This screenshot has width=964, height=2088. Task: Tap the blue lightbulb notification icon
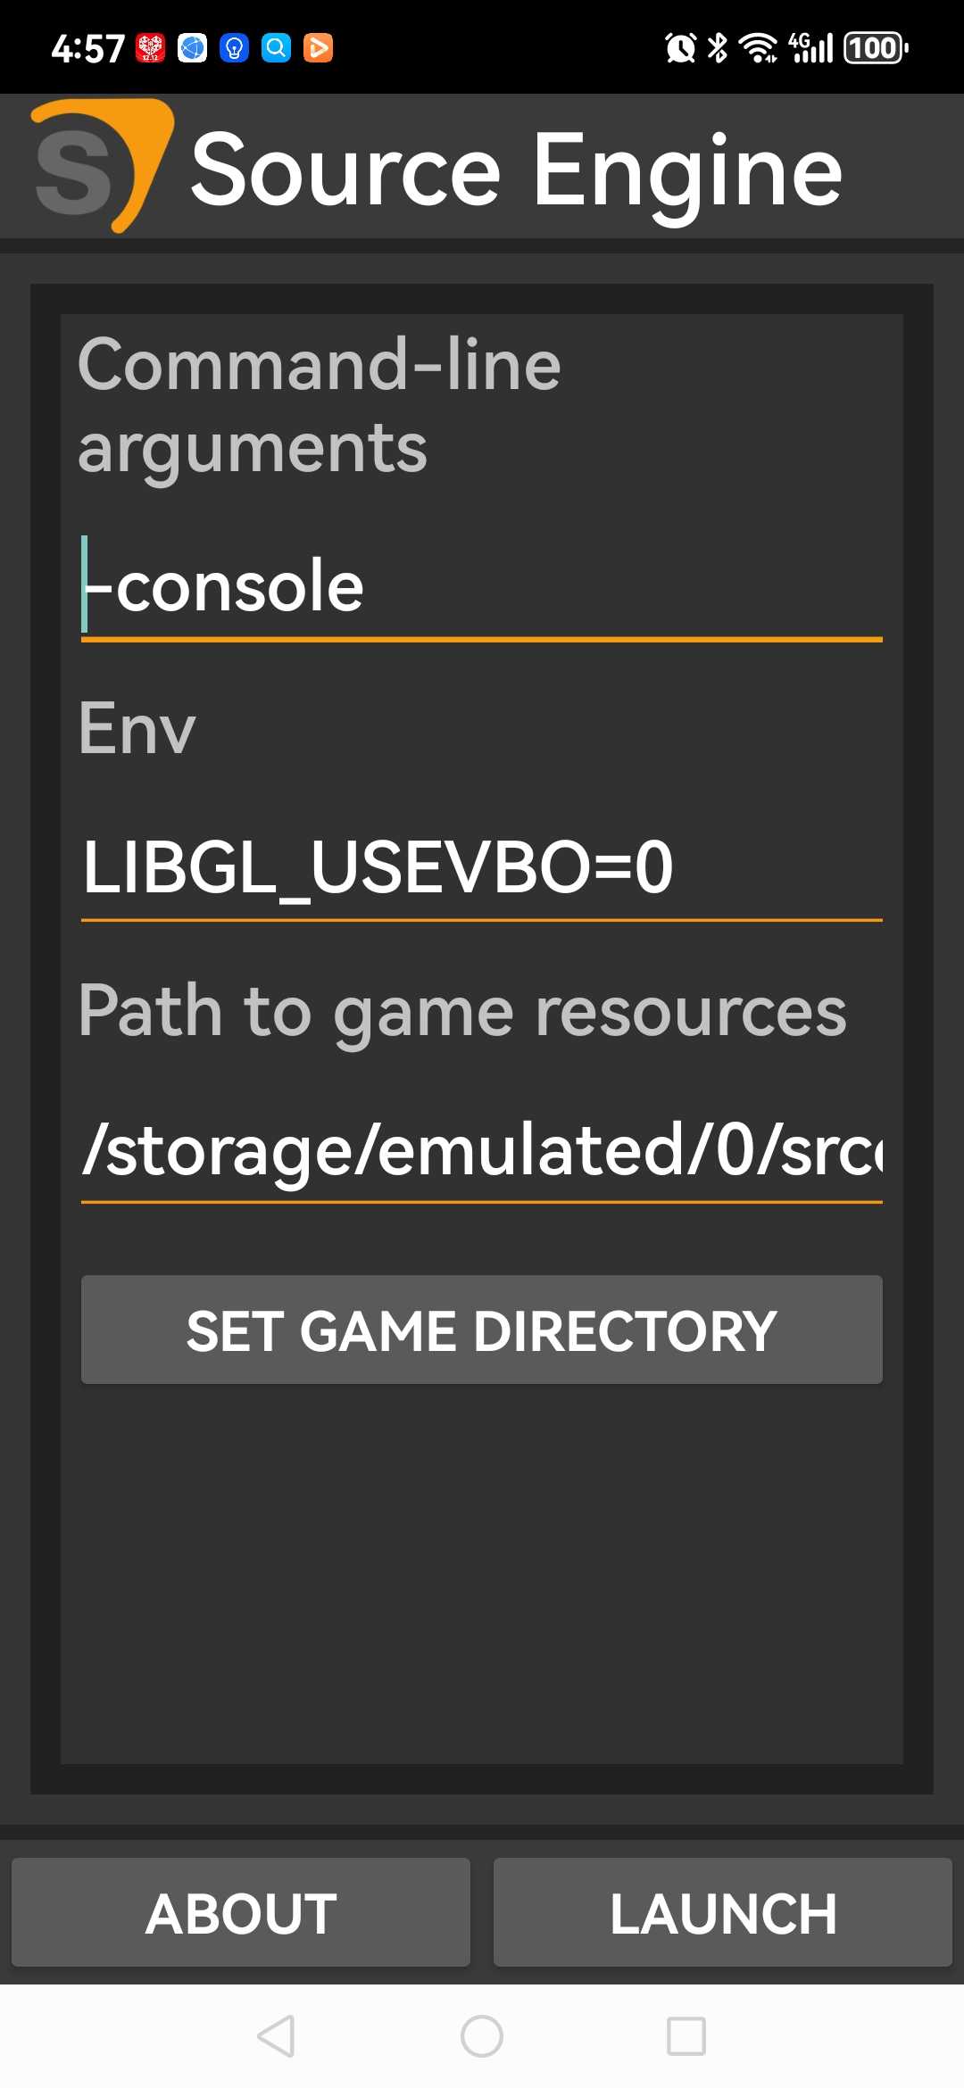click(x=234, y=47)
